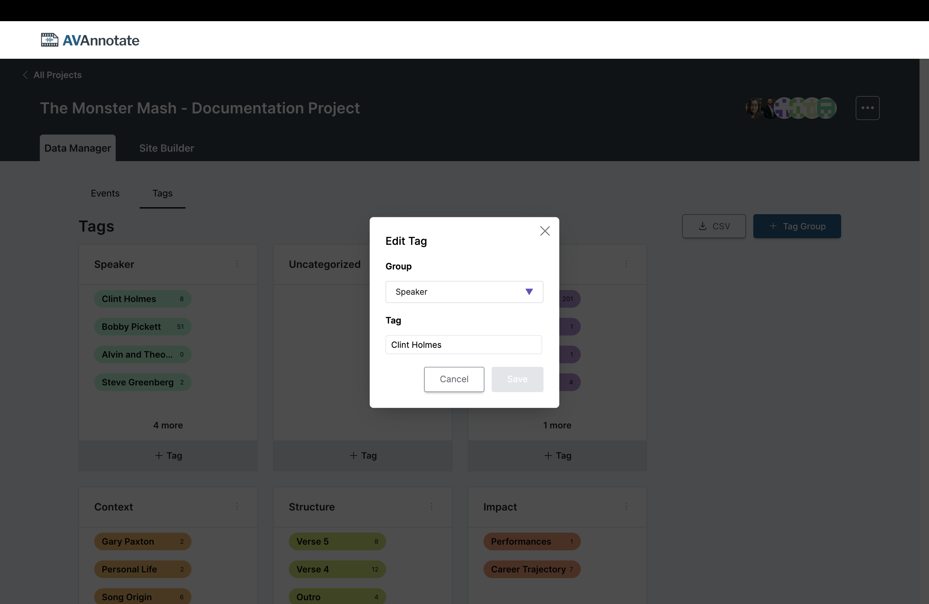The height and width of the screenshot is (604, 929).
Task: Open Impact group three-dot menu
Action: tap(626, 506)
